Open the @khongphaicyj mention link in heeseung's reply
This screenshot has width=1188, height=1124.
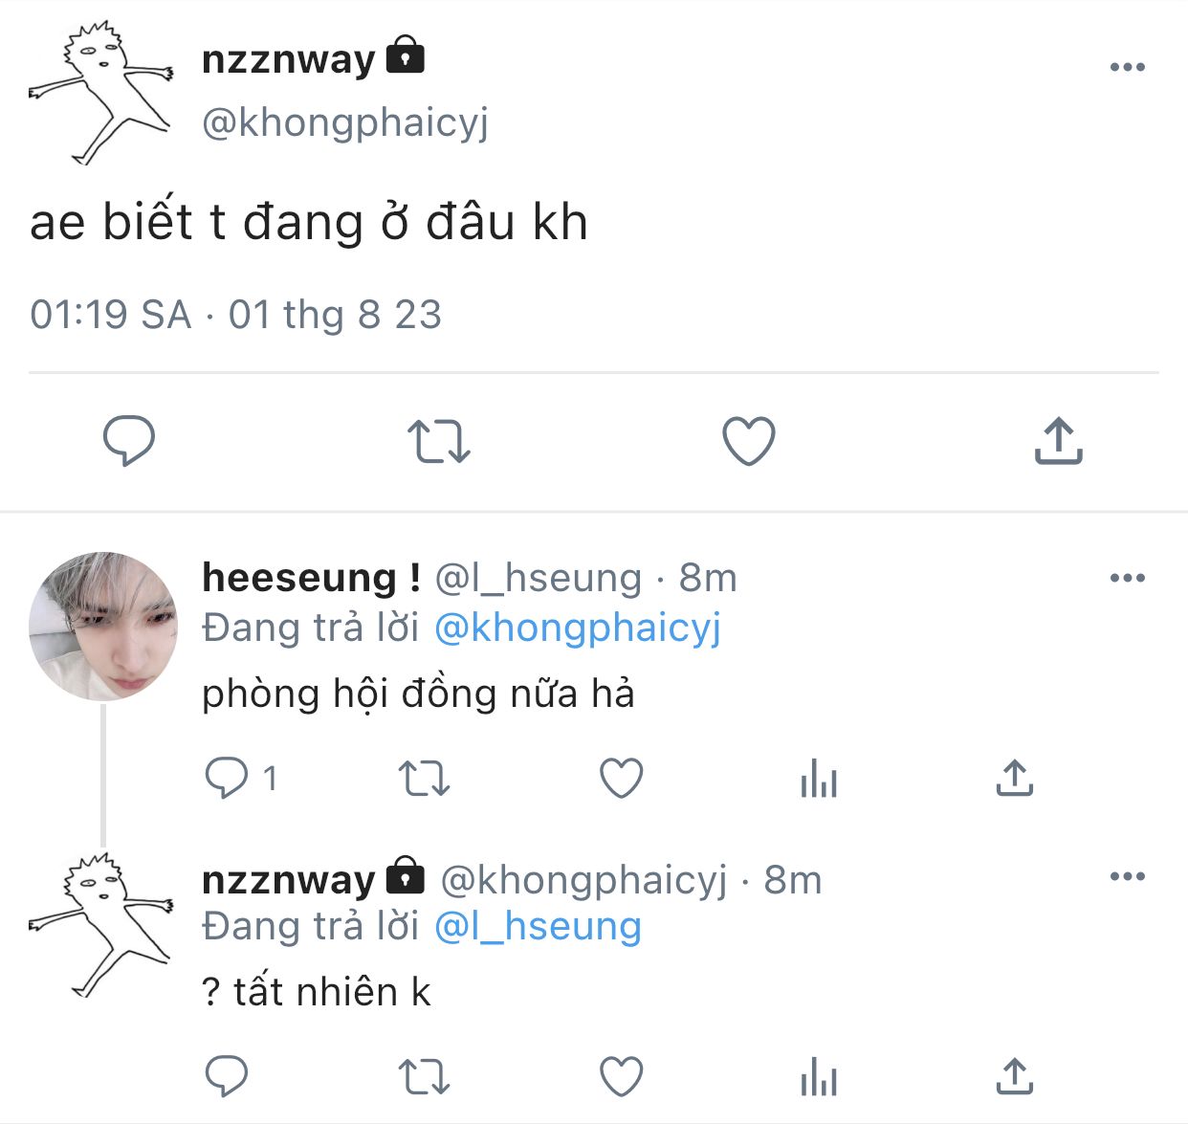tap(578, 628)
